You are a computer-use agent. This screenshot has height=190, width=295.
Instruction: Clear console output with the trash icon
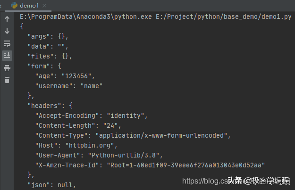[x=7, y=80]
